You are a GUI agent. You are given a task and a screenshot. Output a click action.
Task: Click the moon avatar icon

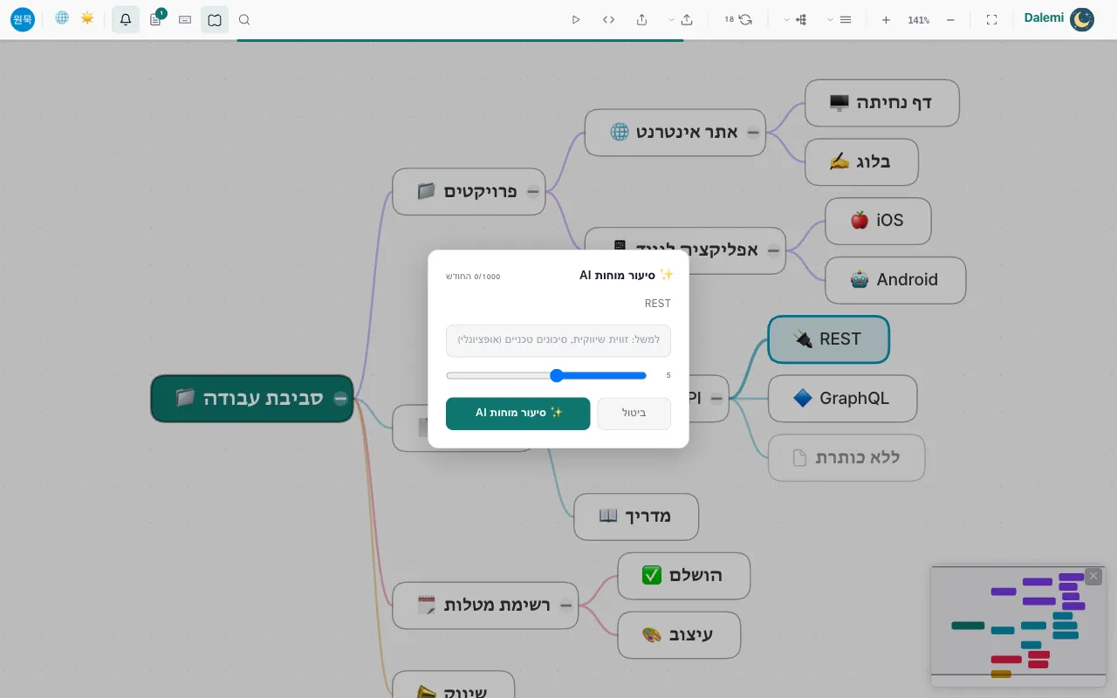tap(1082, 19)
